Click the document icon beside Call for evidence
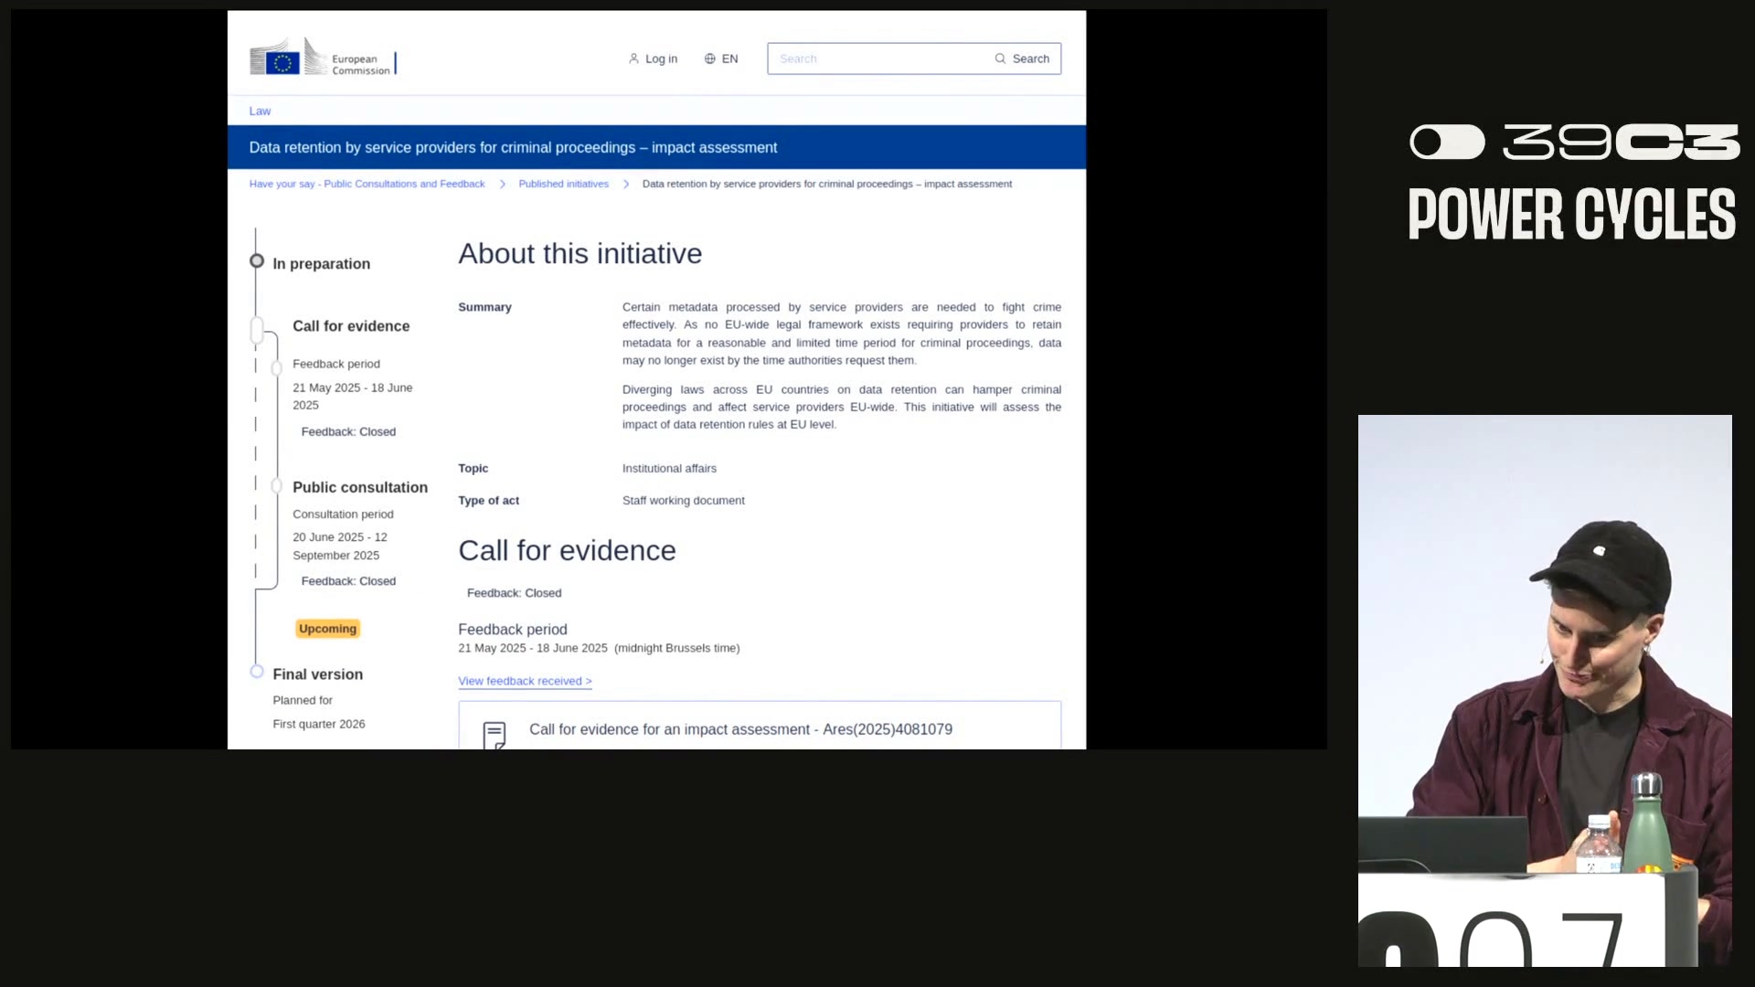The width and height of the screenshot is (1755, 987). (x=495, y=734)
